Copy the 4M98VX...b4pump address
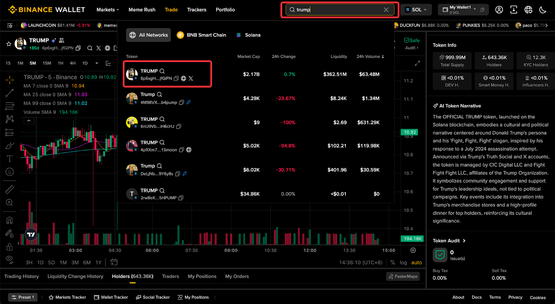This screenshot has height=304, width=555. 181,103
